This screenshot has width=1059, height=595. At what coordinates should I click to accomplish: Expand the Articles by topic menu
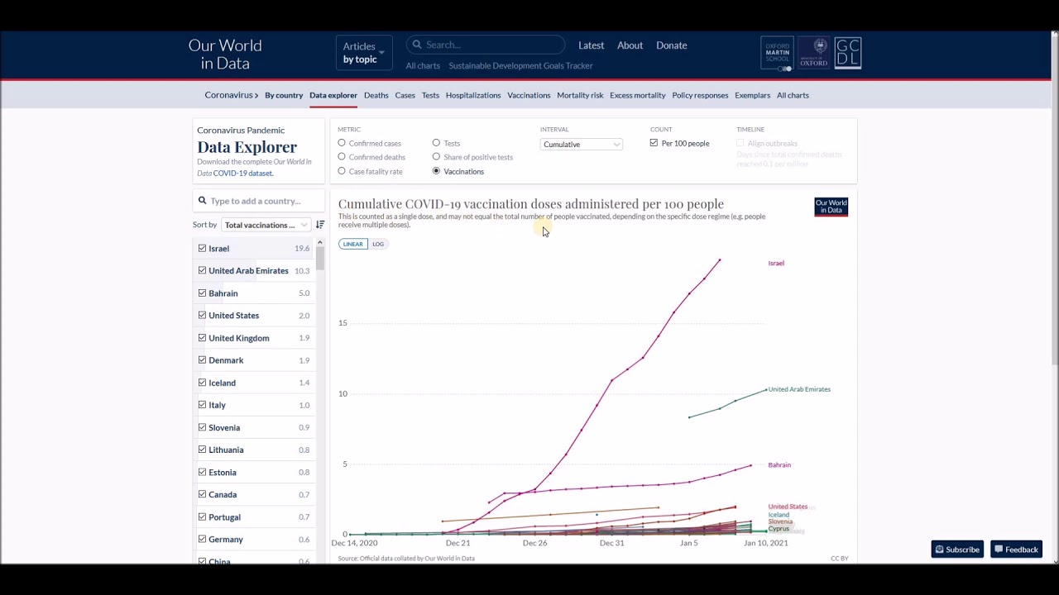363,53
